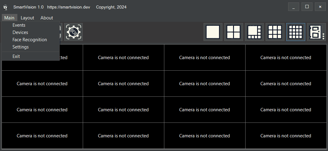The height and width of the screenshot is (151, 328).
Task: Open the About menu
Action: (x=47, y=18)
